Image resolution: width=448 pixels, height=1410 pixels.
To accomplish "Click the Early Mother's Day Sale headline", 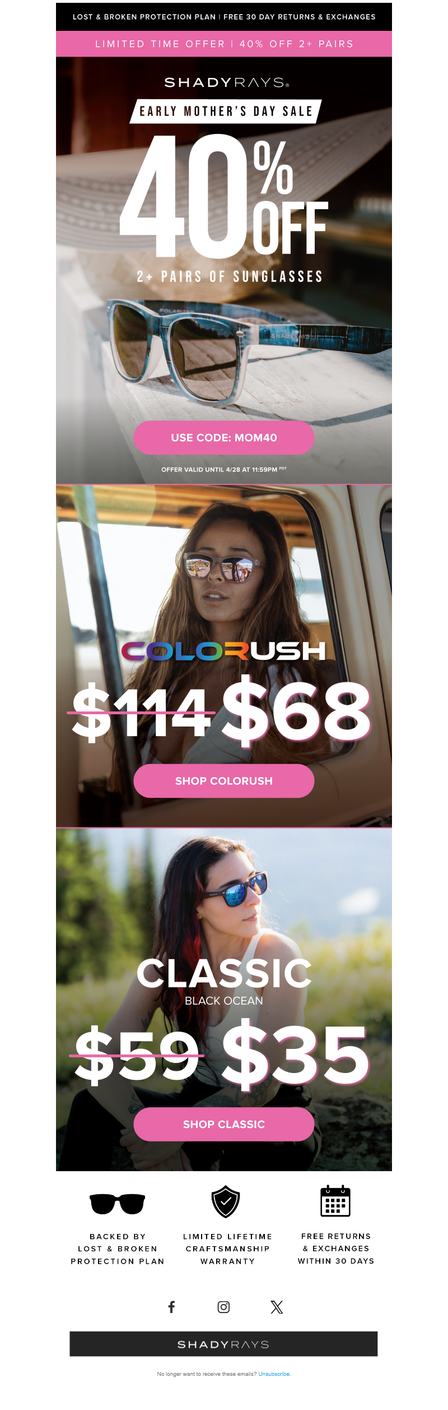I will (226, 111).
